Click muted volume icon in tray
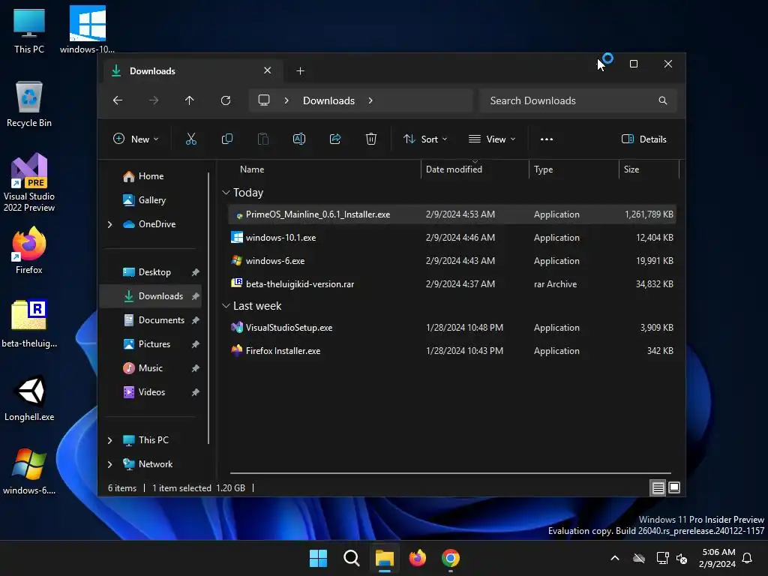 point(681,558)
